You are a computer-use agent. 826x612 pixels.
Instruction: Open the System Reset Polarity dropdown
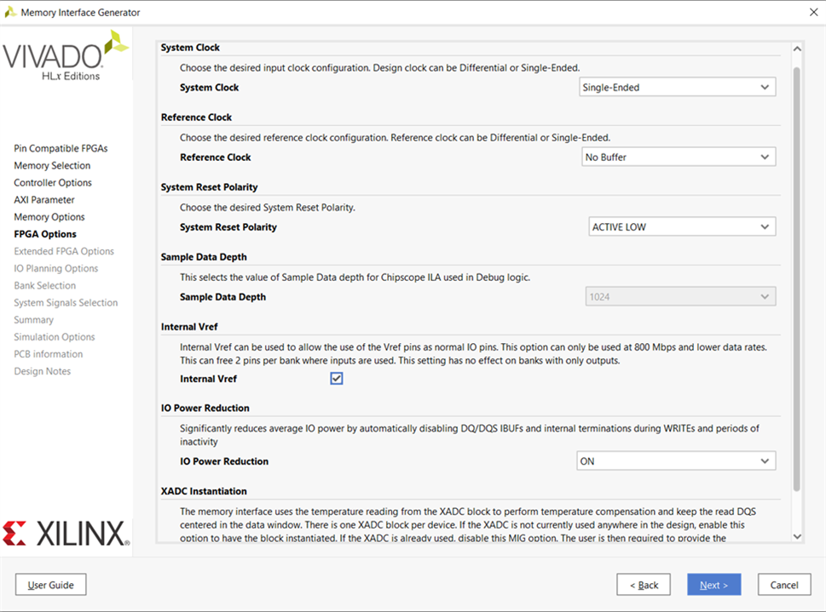click(681, 227)
